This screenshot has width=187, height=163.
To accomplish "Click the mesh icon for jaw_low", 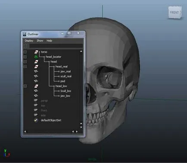I will 36,95.
